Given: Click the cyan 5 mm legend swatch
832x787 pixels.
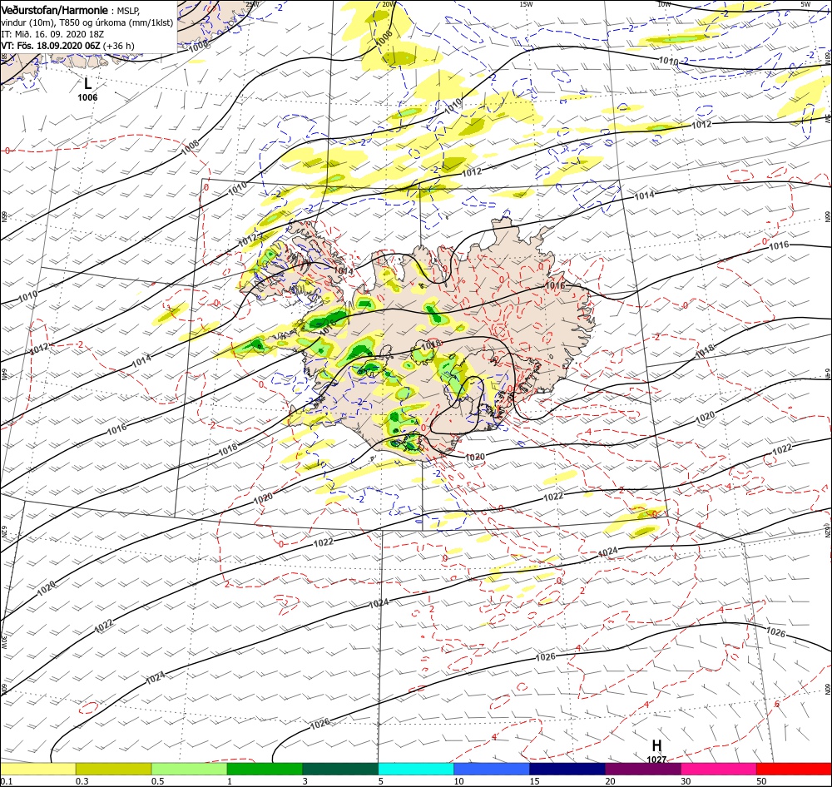Looking at the screenshot, I should point(416,769).
